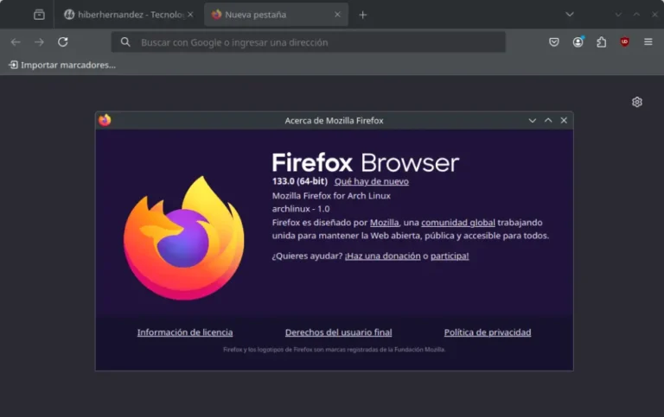Click the about dialog down chevron button
This screenshot has width=664, height=417.
pyautogui.click(x=533, y=121)
